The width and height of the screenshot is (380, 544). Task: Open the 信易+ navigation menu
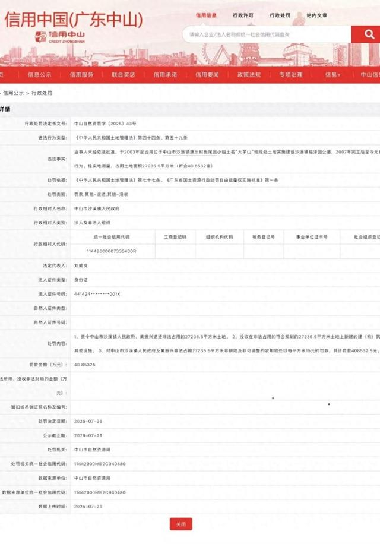(x=333, y=75)
